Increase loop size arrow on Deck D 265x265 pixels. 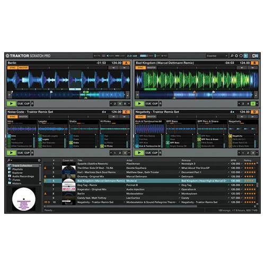[257, 153]
